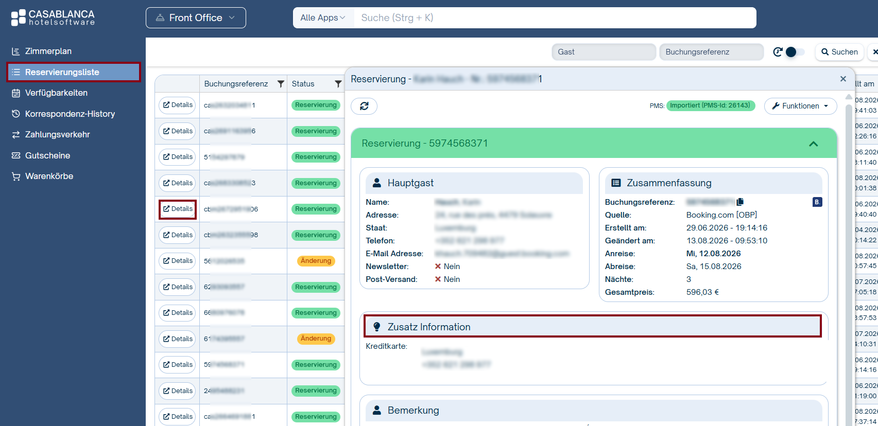Click the Zusammenfassung section title
Viewport: 878px width, 426px height.
tap(669, 183)
